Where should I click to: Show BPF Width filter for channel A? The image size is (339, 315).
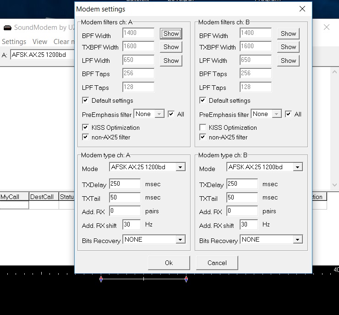171,33
